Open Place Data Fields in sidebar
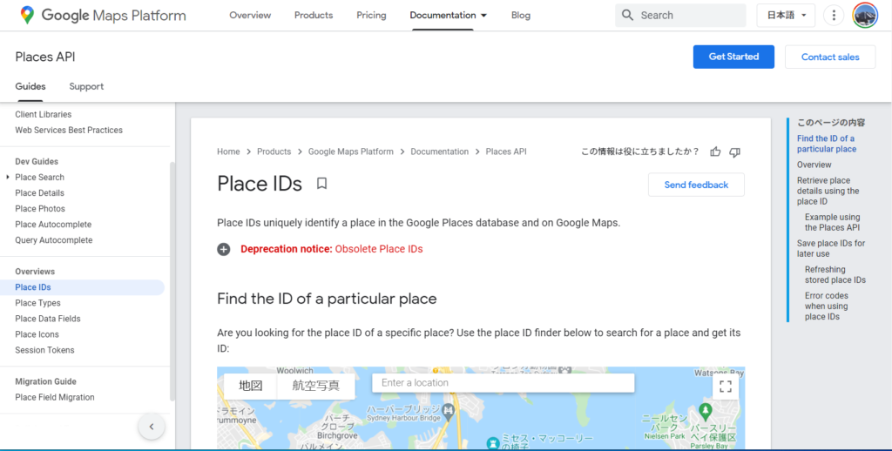 [x=48, y=319]
